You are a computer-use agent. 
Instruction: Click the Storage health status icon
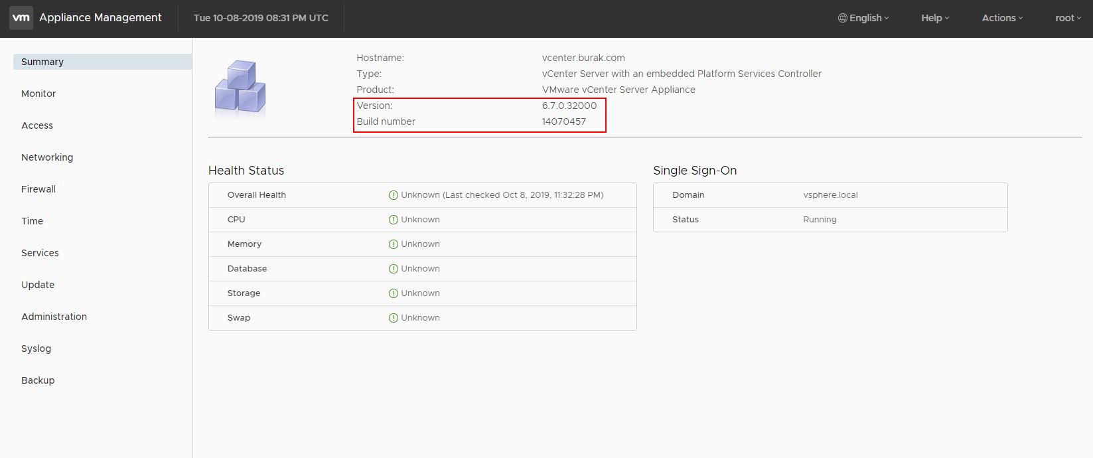(394, 293)
